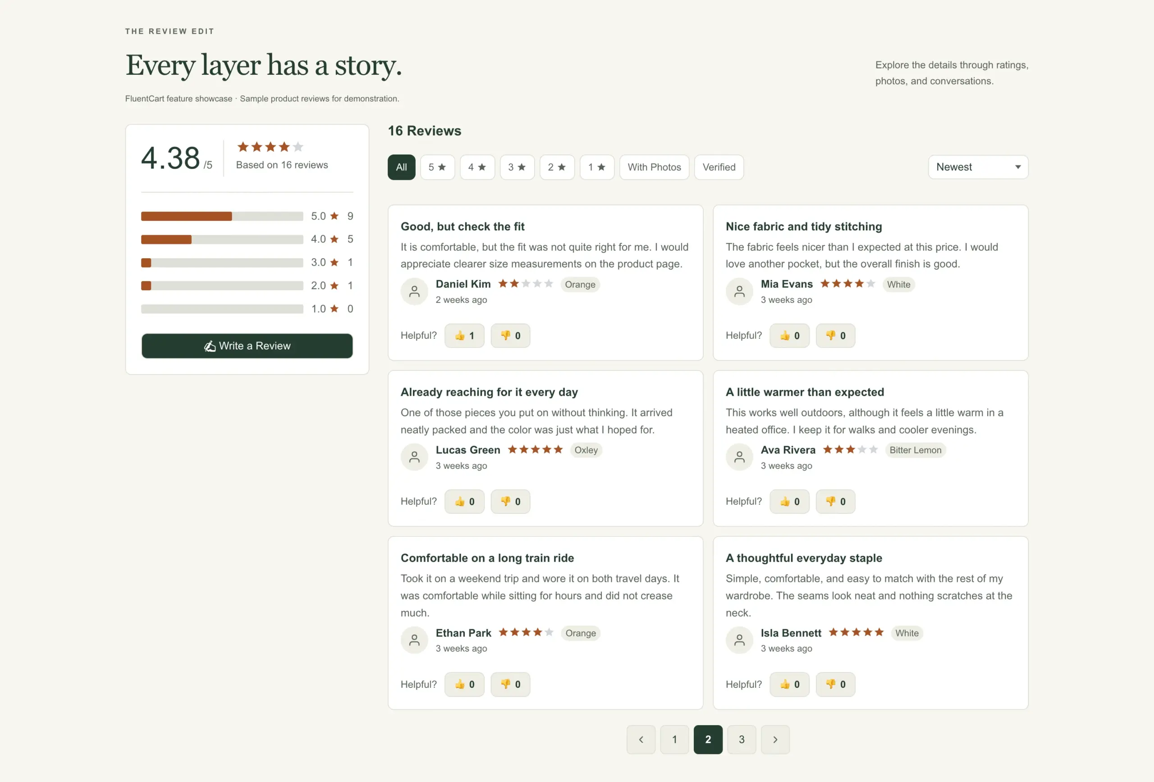
Task: Thumbs down Ethan Park's review
Action: pos(510,684)
